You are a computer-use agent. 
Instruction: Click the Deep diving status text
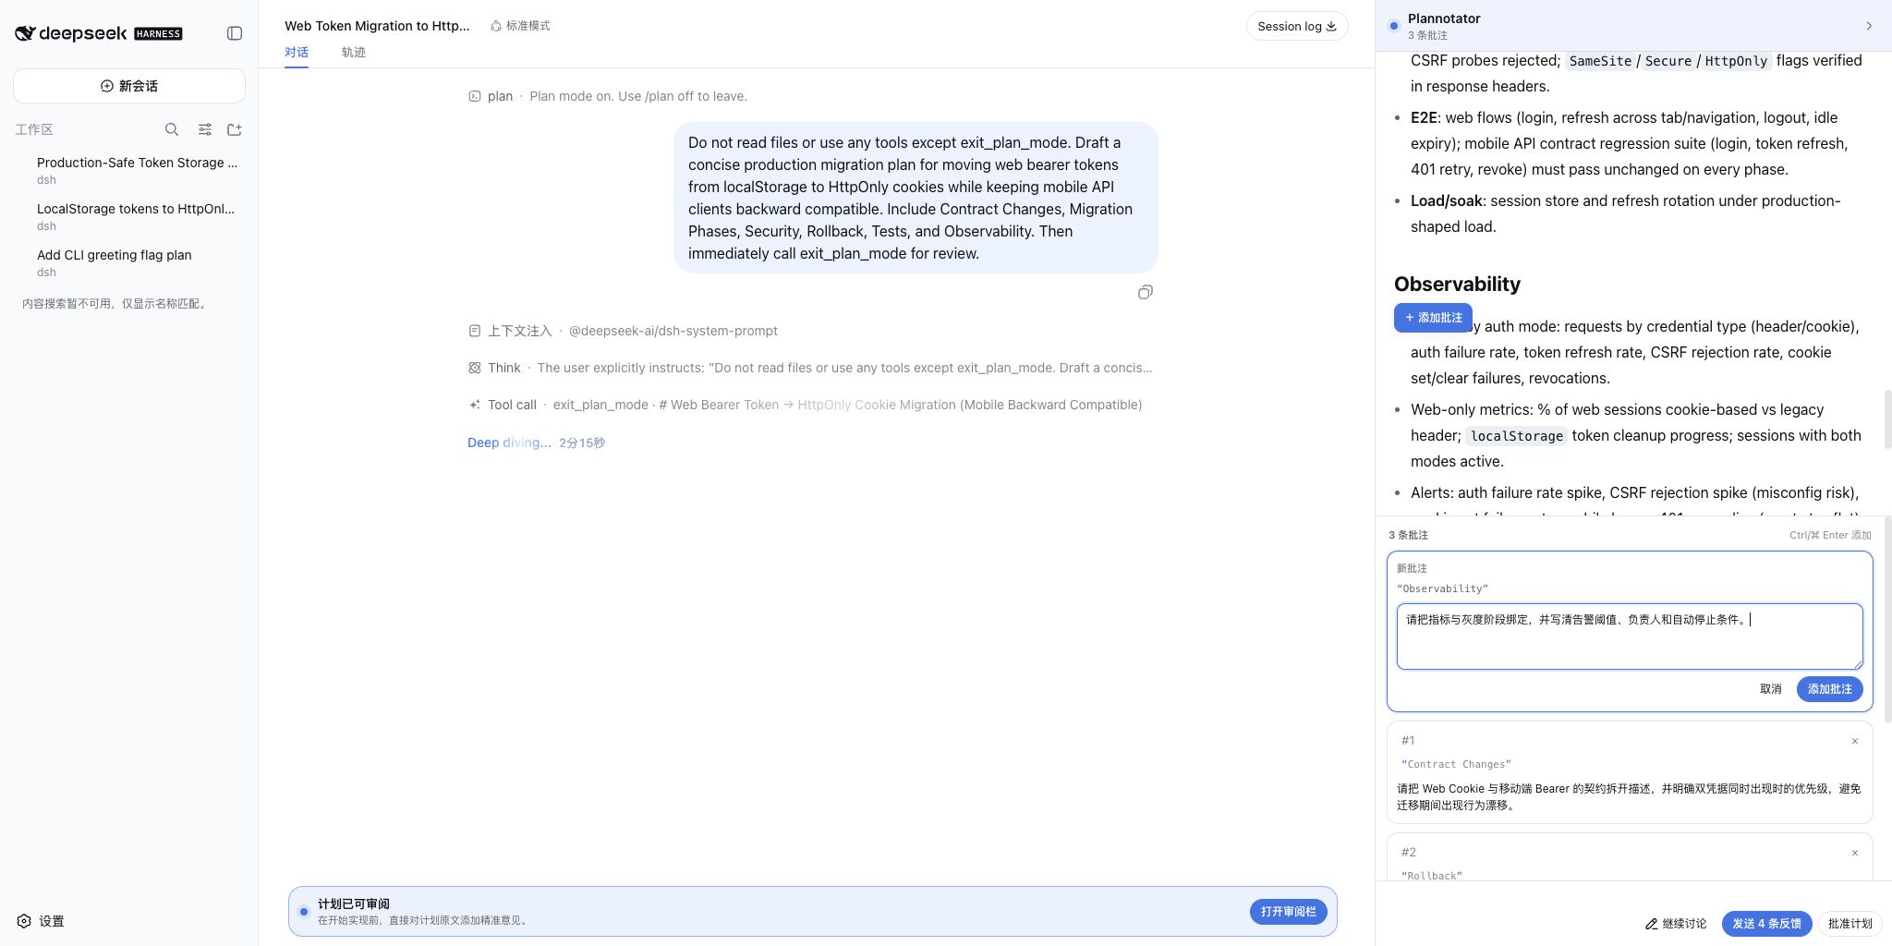509,443
